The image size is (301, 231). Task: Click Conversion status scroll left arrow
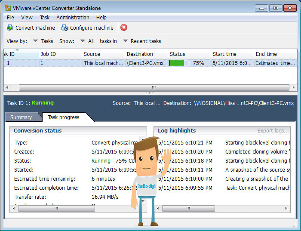pyautogui.click(x=14, y=208)
